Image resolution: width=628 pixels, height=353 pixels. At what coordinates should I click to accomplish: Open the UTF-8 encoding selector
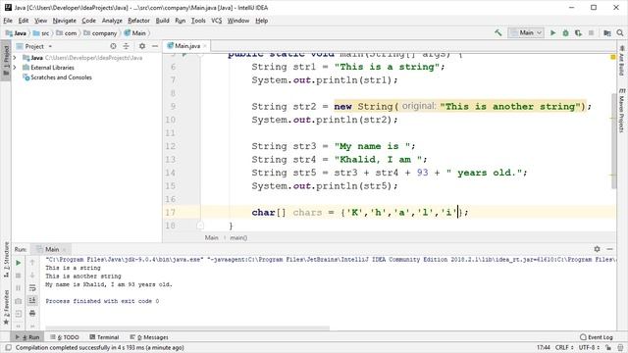click(x=590, y=347)
